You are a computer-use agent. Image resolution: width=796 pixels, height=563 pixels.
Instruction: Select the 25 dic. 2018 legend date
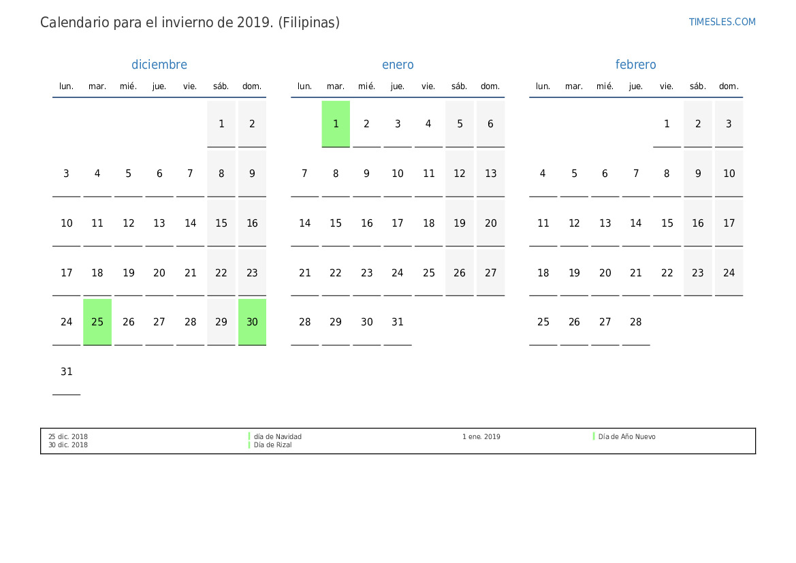click(x=68, y=437)
